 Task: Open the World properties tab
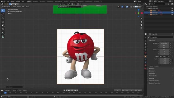[145, 53]
